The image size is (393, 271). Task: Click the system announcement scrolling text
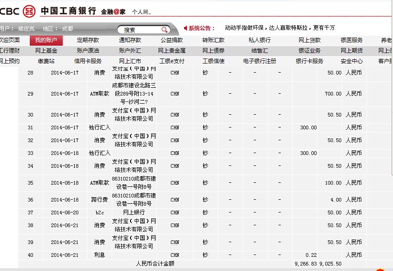click(280, 28)
